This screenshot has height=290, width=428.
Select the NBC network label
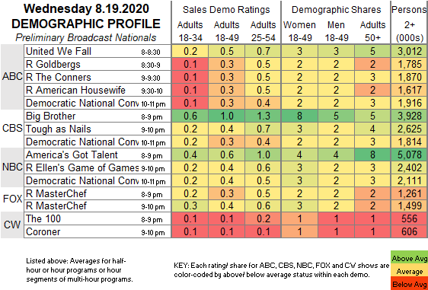(x=12, y=167)
